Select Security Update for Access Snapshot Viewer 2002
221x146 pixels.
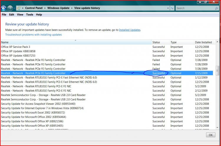107,104
